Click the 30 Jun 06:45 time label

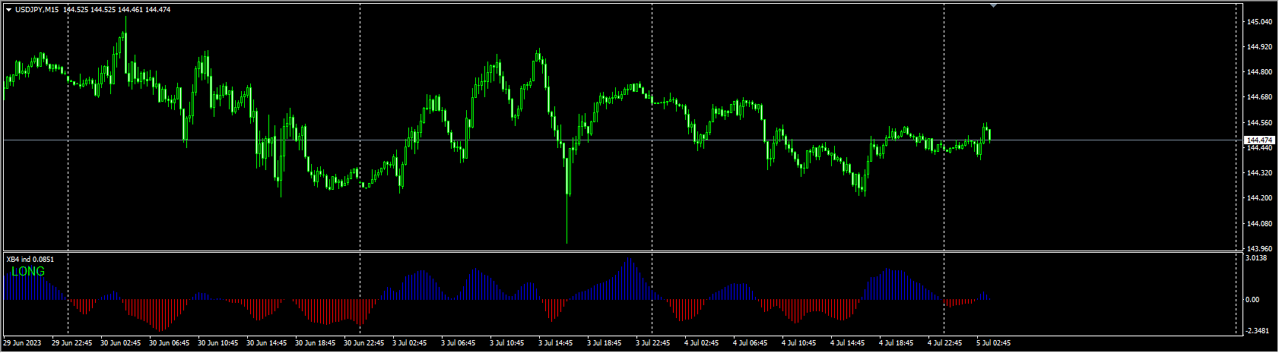tap(170, 343)
